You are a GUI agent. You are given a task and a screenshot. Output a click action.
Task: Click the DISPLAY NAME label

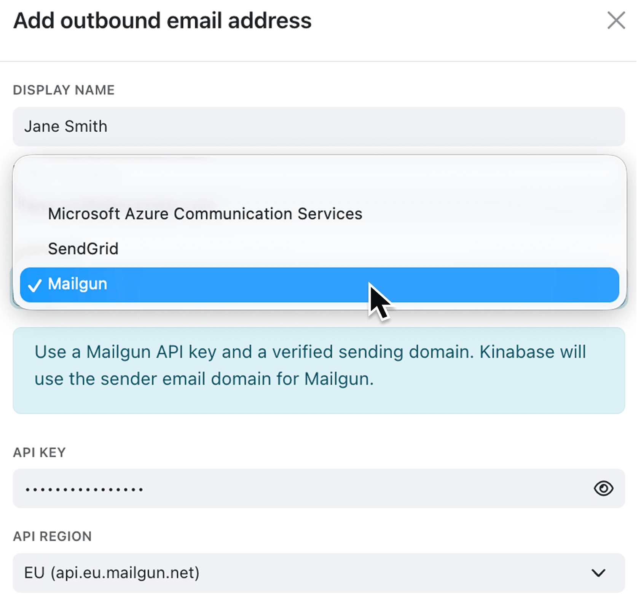(64, 90)
